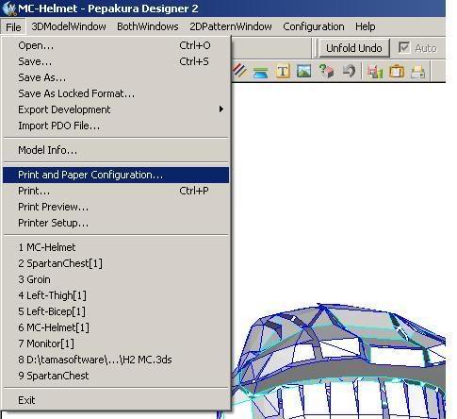This screenshot has height=419, width=457.
Task: Click the printer toolbar icon
Action: 418,72
